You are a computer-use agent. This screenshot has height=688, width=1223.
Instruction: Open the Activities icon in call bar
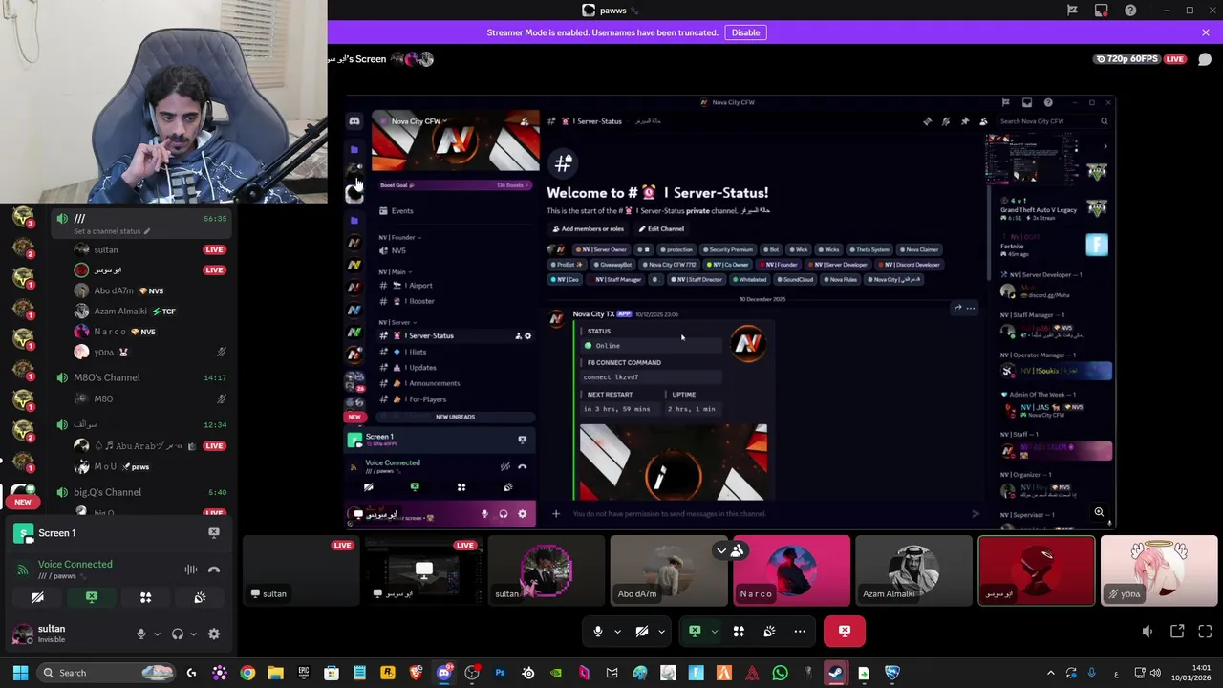point(739,631)
